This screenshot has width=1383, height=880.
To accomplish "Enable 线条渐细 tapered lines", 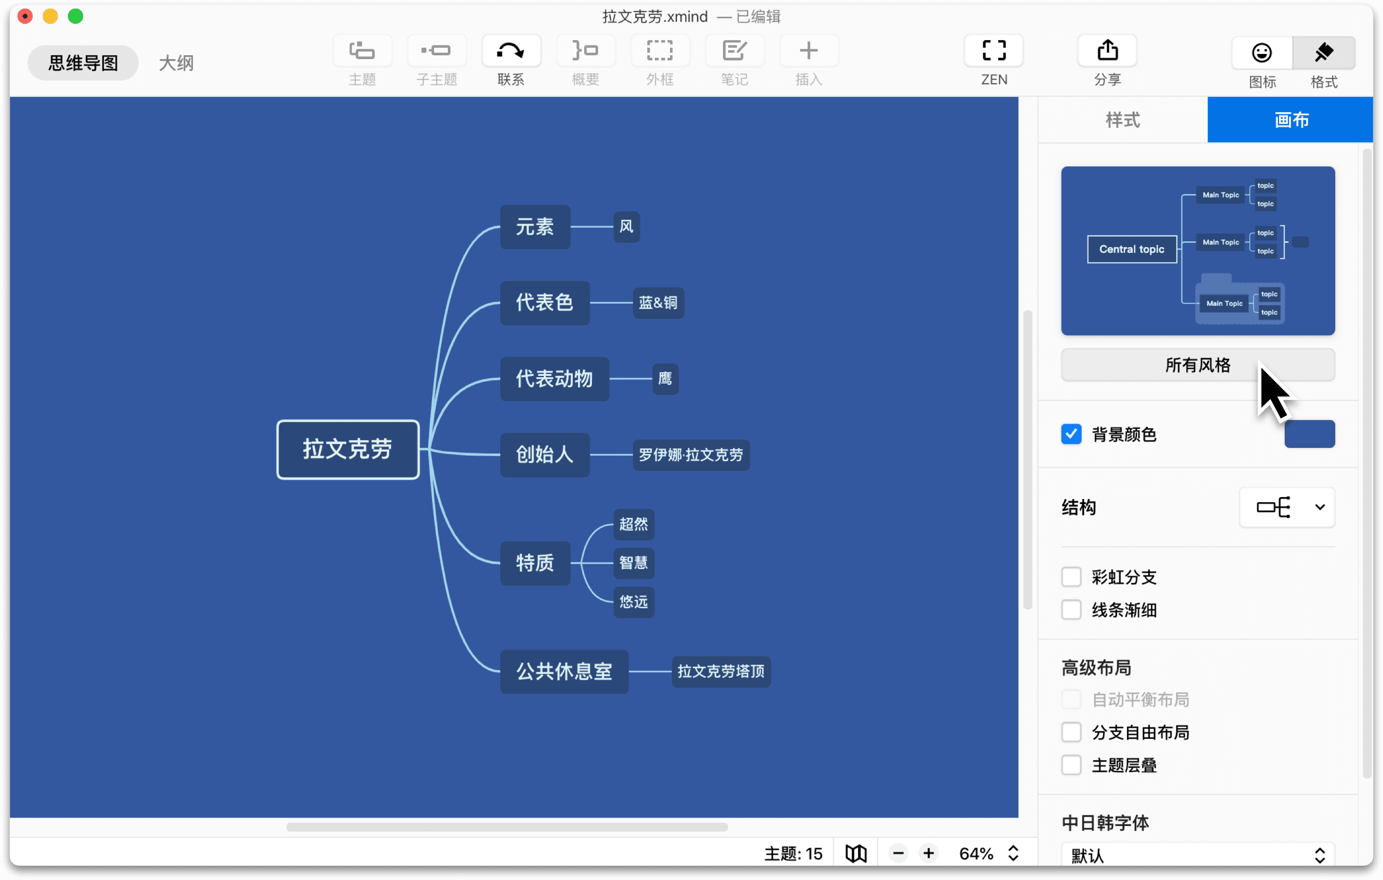I will click(1071, 610).
